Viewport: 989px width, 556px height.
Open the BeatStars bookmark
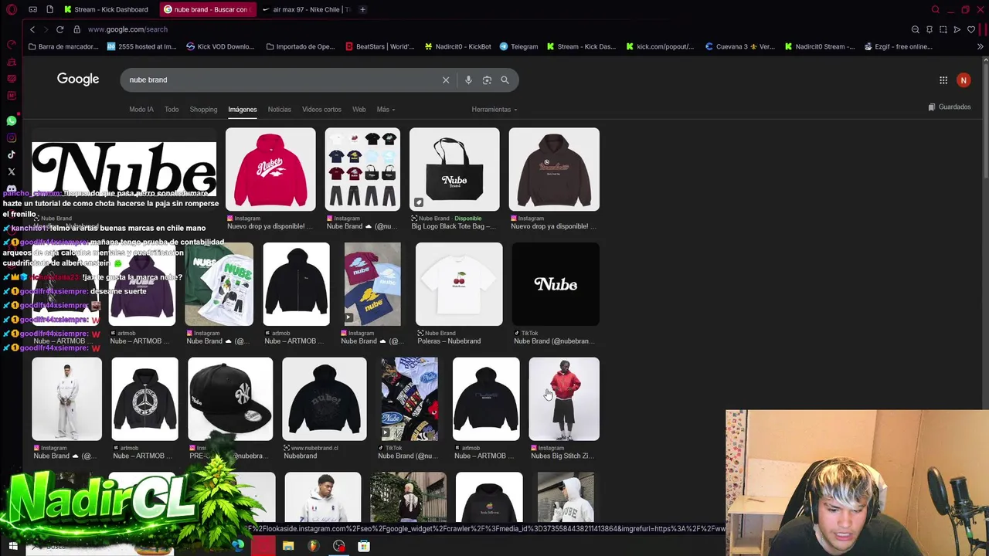coord(379,46)
